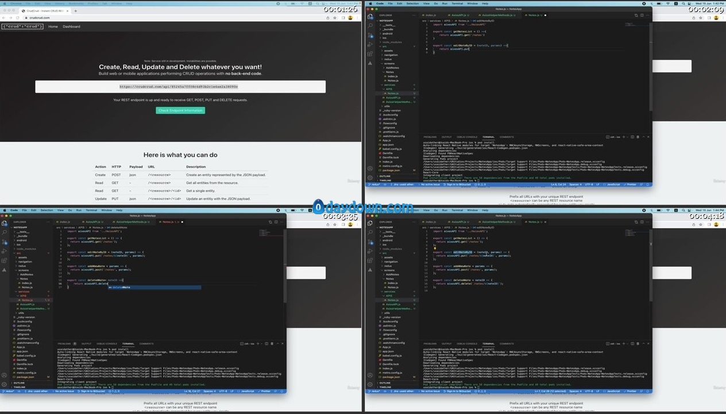This screenshot has height=414, width=726.
Task: Open PROBLEMS panel tab in top-right VS Code frame
Action: tap(430, 137)
